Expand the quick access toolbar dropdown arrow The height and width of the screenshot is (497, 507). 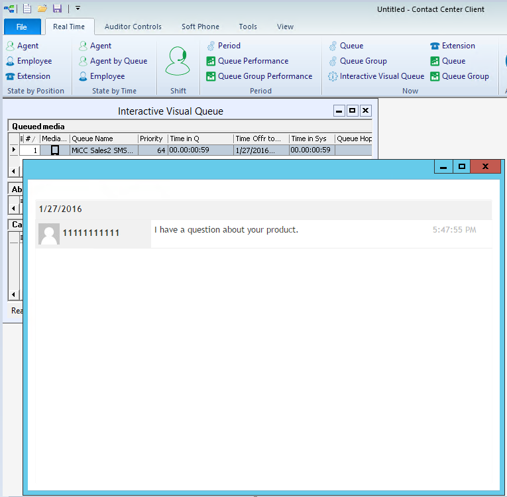78,9
